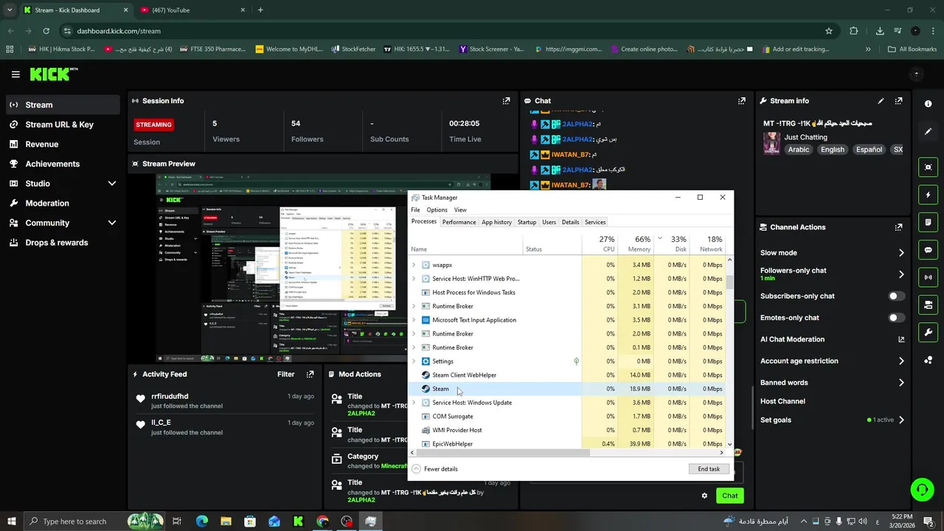The width and height of the screenshot is (944, 531).
Task: Expand Service Host: Windows Update row
Action: [414, 403]
